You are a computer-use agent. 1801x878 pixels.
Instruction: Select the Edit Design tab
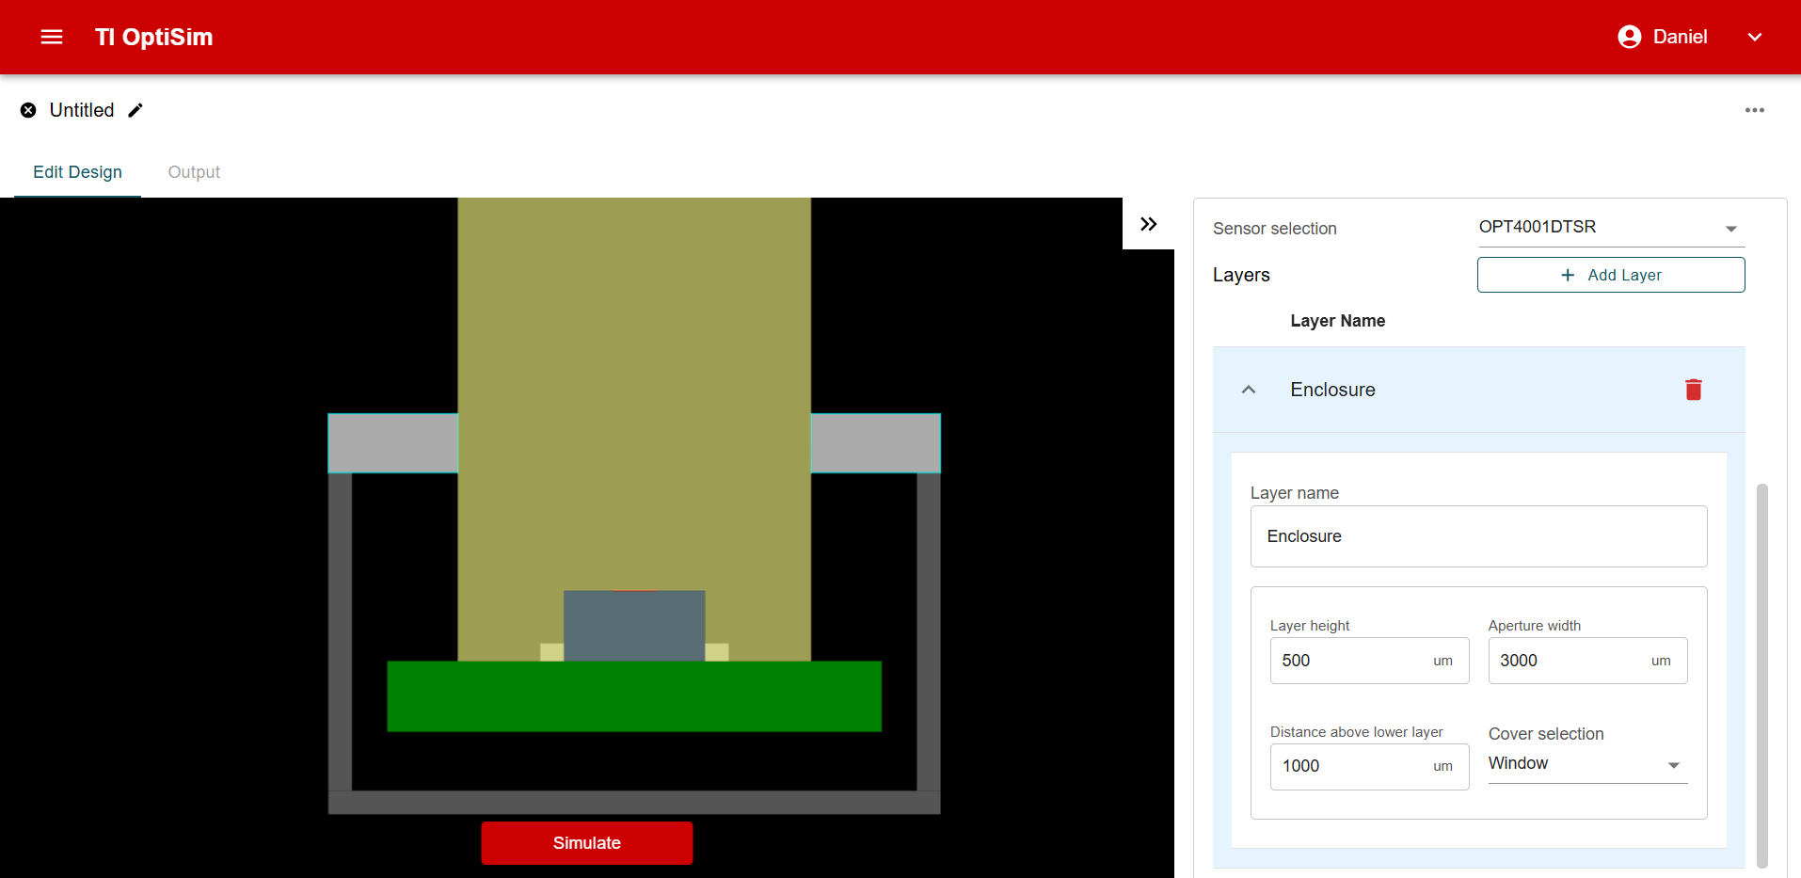(x=77, y=172)
